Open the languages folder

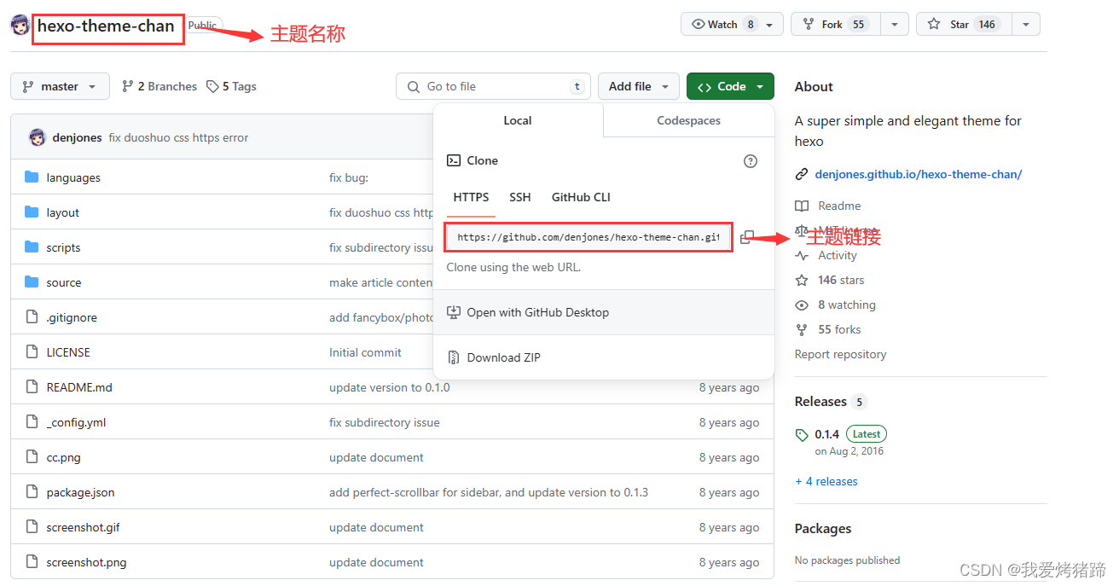pos(73,177)
